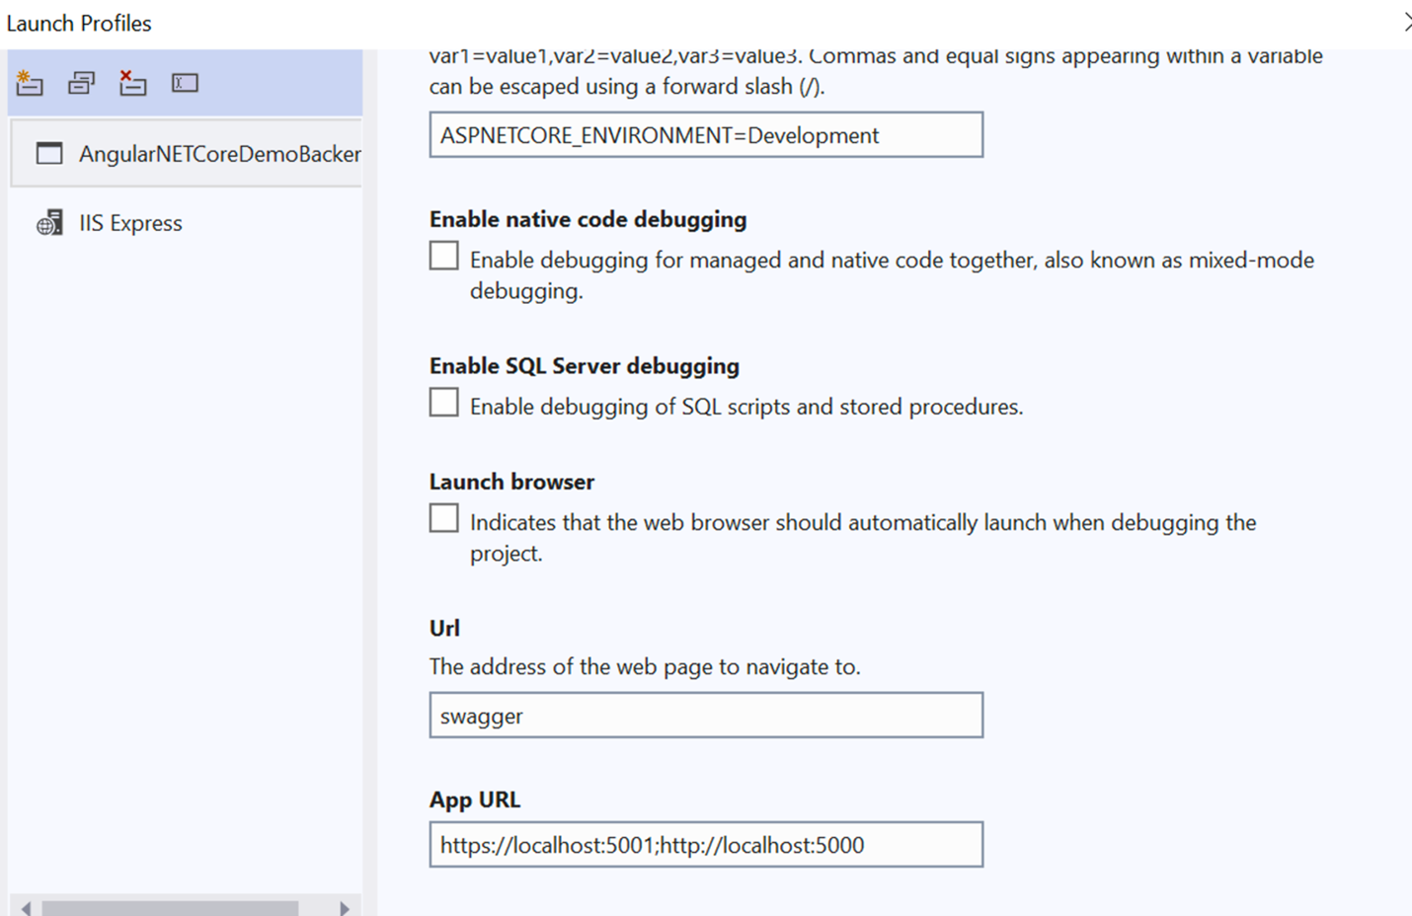Screen dimensions: 1412x916
Task: Click the environment variables text field
Action: click(706, 134)
